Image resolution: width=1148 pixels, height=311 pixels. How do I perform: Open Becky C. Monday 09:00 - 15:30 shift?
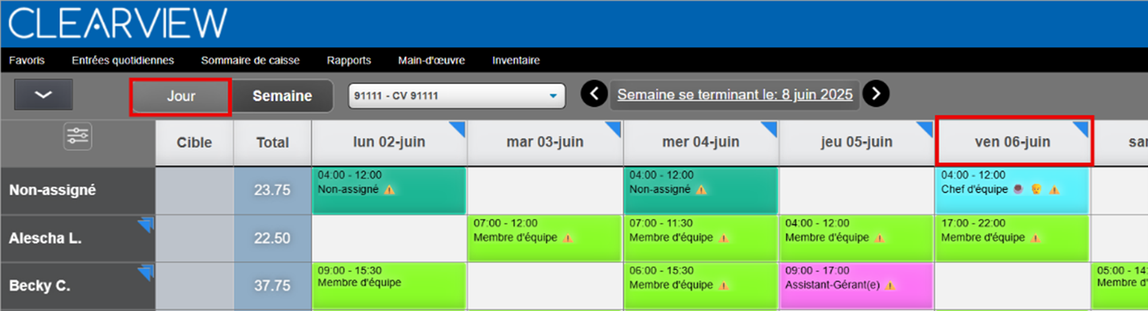tap(389, 285)
